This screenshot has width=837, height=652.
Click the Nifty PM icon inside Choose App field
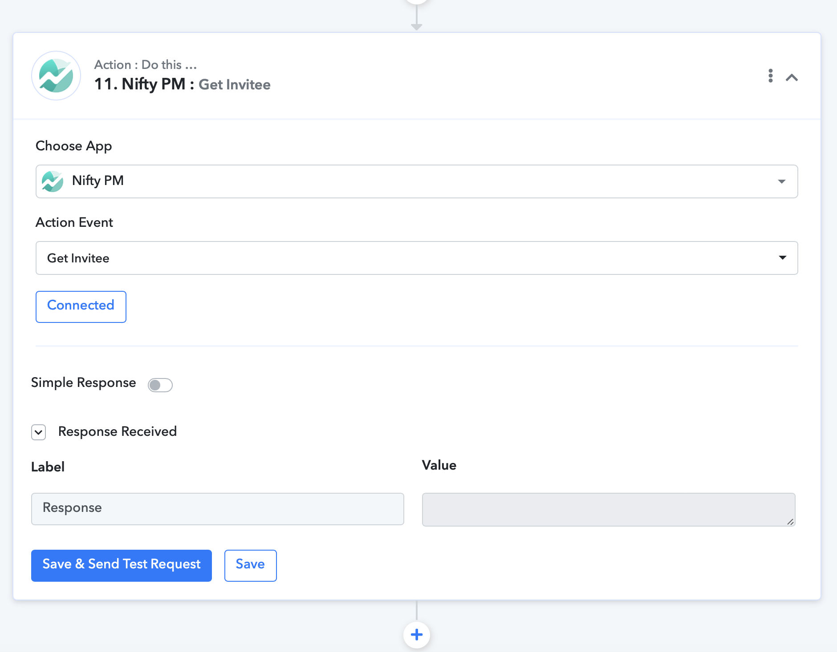(53, 181)
